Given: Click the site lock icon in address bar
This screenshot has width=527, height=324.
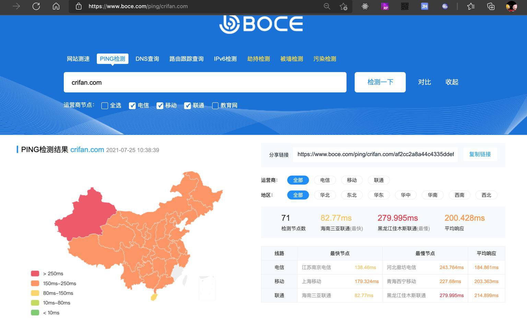Looking at the screenshot, I should coord(79,6).
